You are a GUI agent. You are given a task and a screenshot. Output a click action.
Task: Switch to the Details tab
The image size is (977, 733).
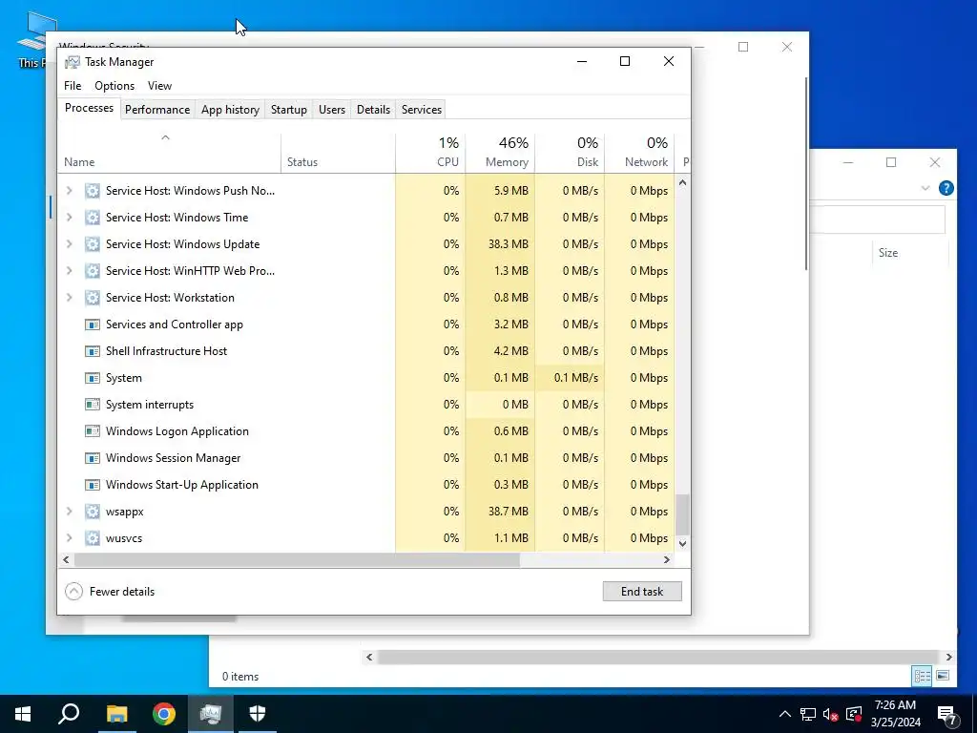[373, 110]
